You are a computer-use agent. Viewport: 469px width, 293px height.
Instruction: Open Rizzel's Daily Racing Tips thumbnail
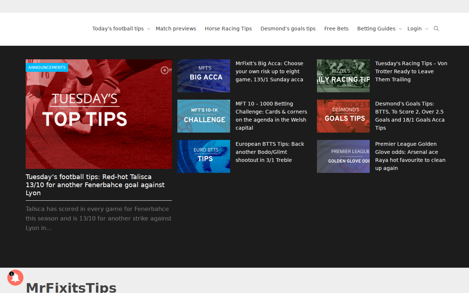[343, 76]
